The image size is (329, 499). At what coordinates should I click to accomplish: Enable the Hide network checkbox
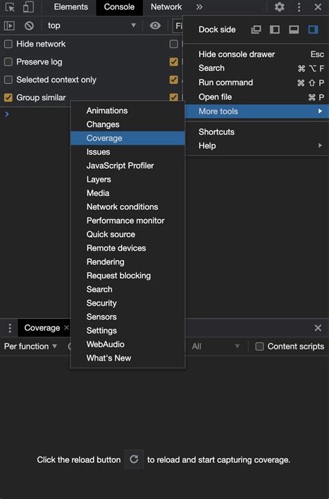8,44
